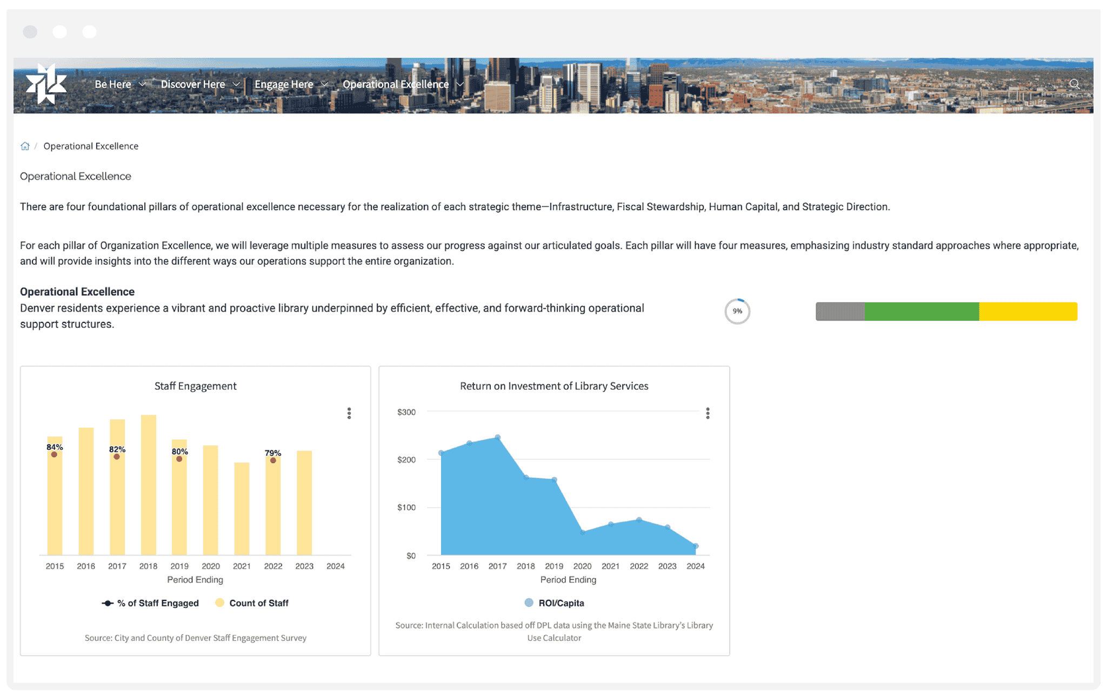Open the Return on Investment chart options menu
Viewport: 1107px width, 696px height.
(x=707, y=414)
